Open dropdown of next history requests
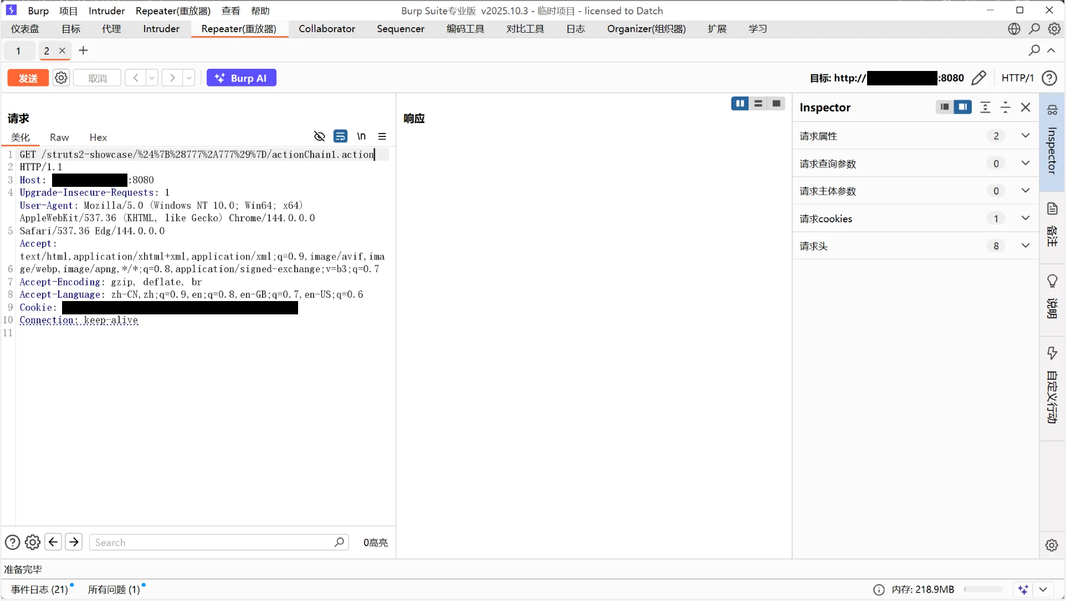The width and height of the screenshot is (1066, 601). point(189,78)
